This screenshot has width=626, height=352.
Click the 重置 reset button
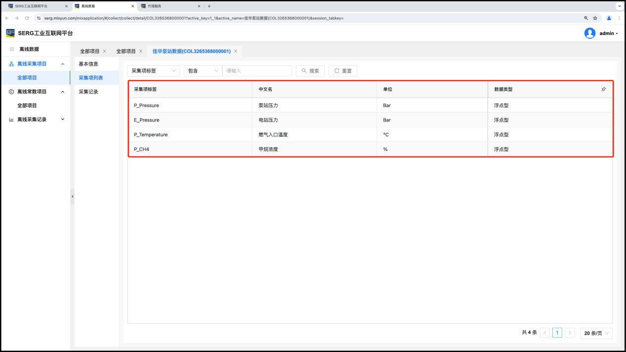(342, 71)
